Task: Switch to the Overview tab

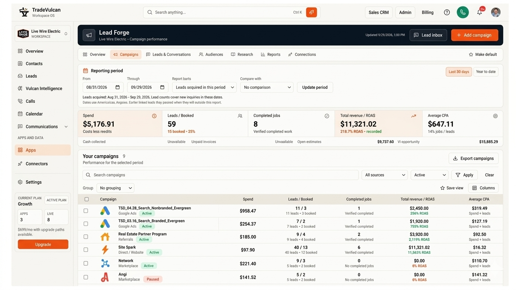Action: tap(94, 54)
